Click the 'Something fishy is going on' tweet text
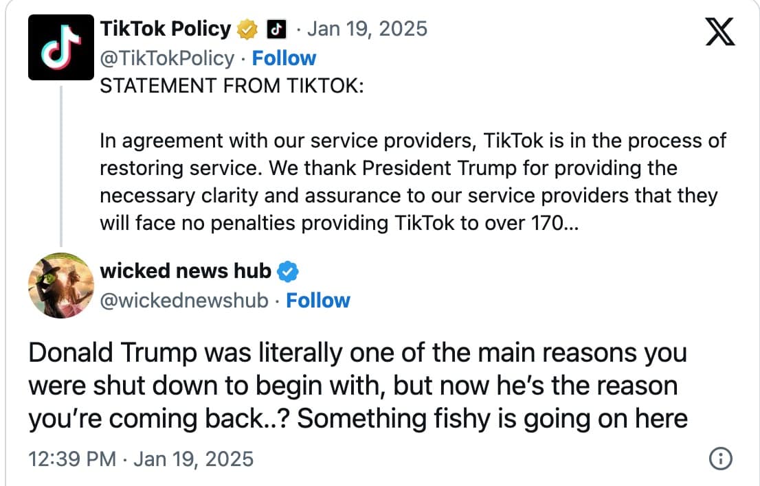The height and width of the screenshot is (486, 760). (357, 386)
